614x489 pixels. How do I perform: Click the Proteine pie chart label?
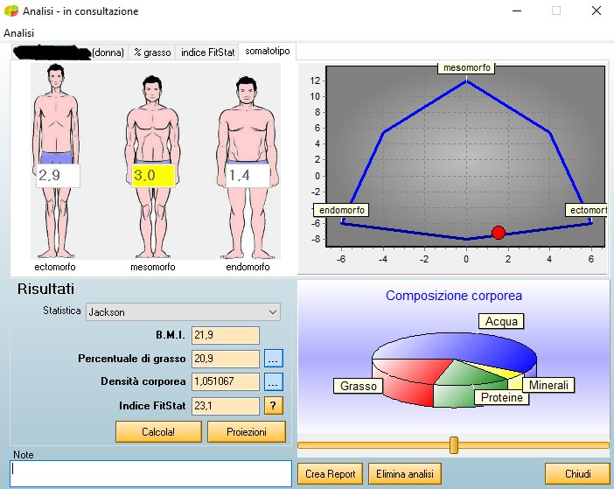[502, 397]
